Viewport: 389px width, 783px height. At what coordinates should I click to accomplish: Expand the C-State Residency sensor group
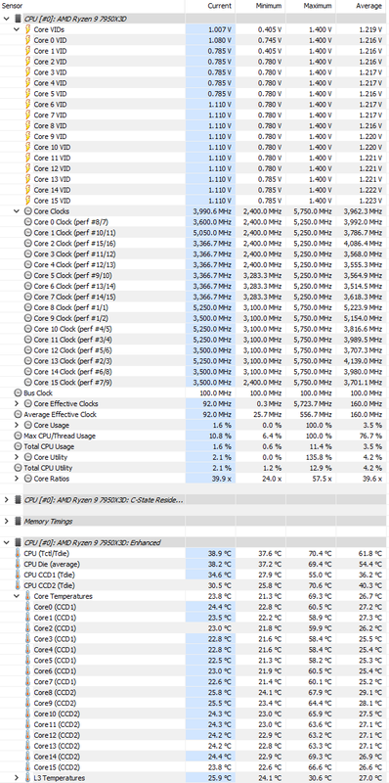(6, 500)
